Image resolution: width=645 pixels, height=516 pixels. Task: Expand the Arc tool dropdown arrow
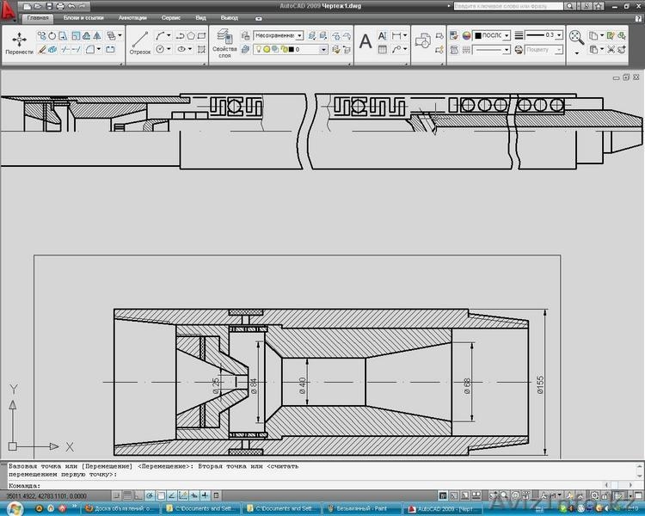(x=169, y=36)
